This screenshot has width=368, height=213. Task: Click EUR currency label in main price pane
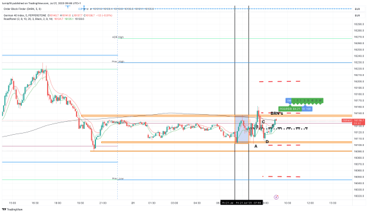click(357, 15)
